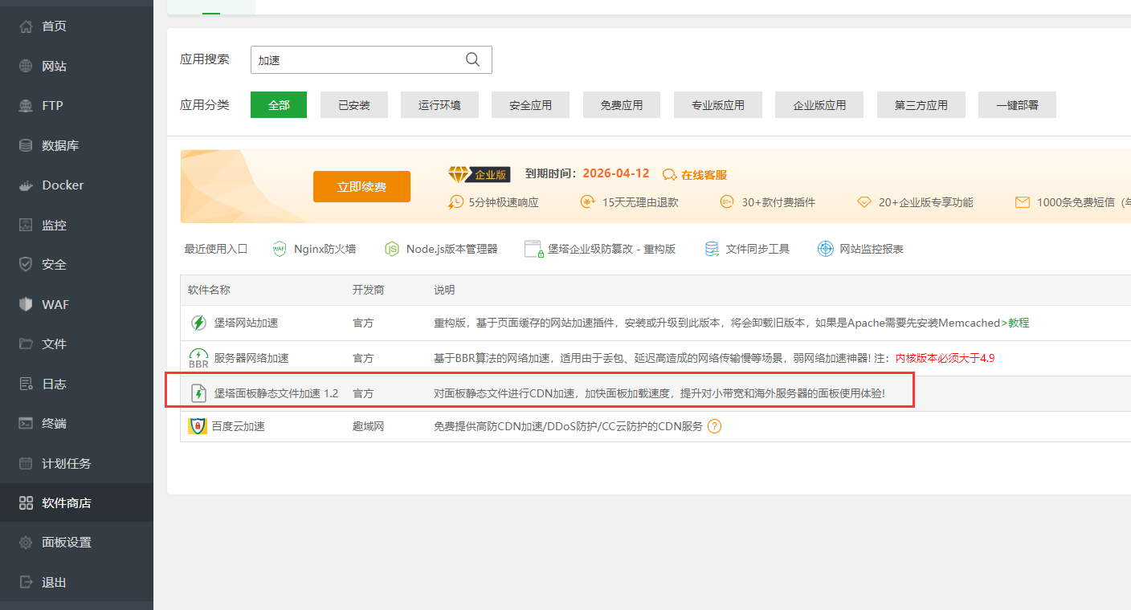1131x610 pixels.
Task: Click the monitoring icon beside 监控
Action: (26, 225)
